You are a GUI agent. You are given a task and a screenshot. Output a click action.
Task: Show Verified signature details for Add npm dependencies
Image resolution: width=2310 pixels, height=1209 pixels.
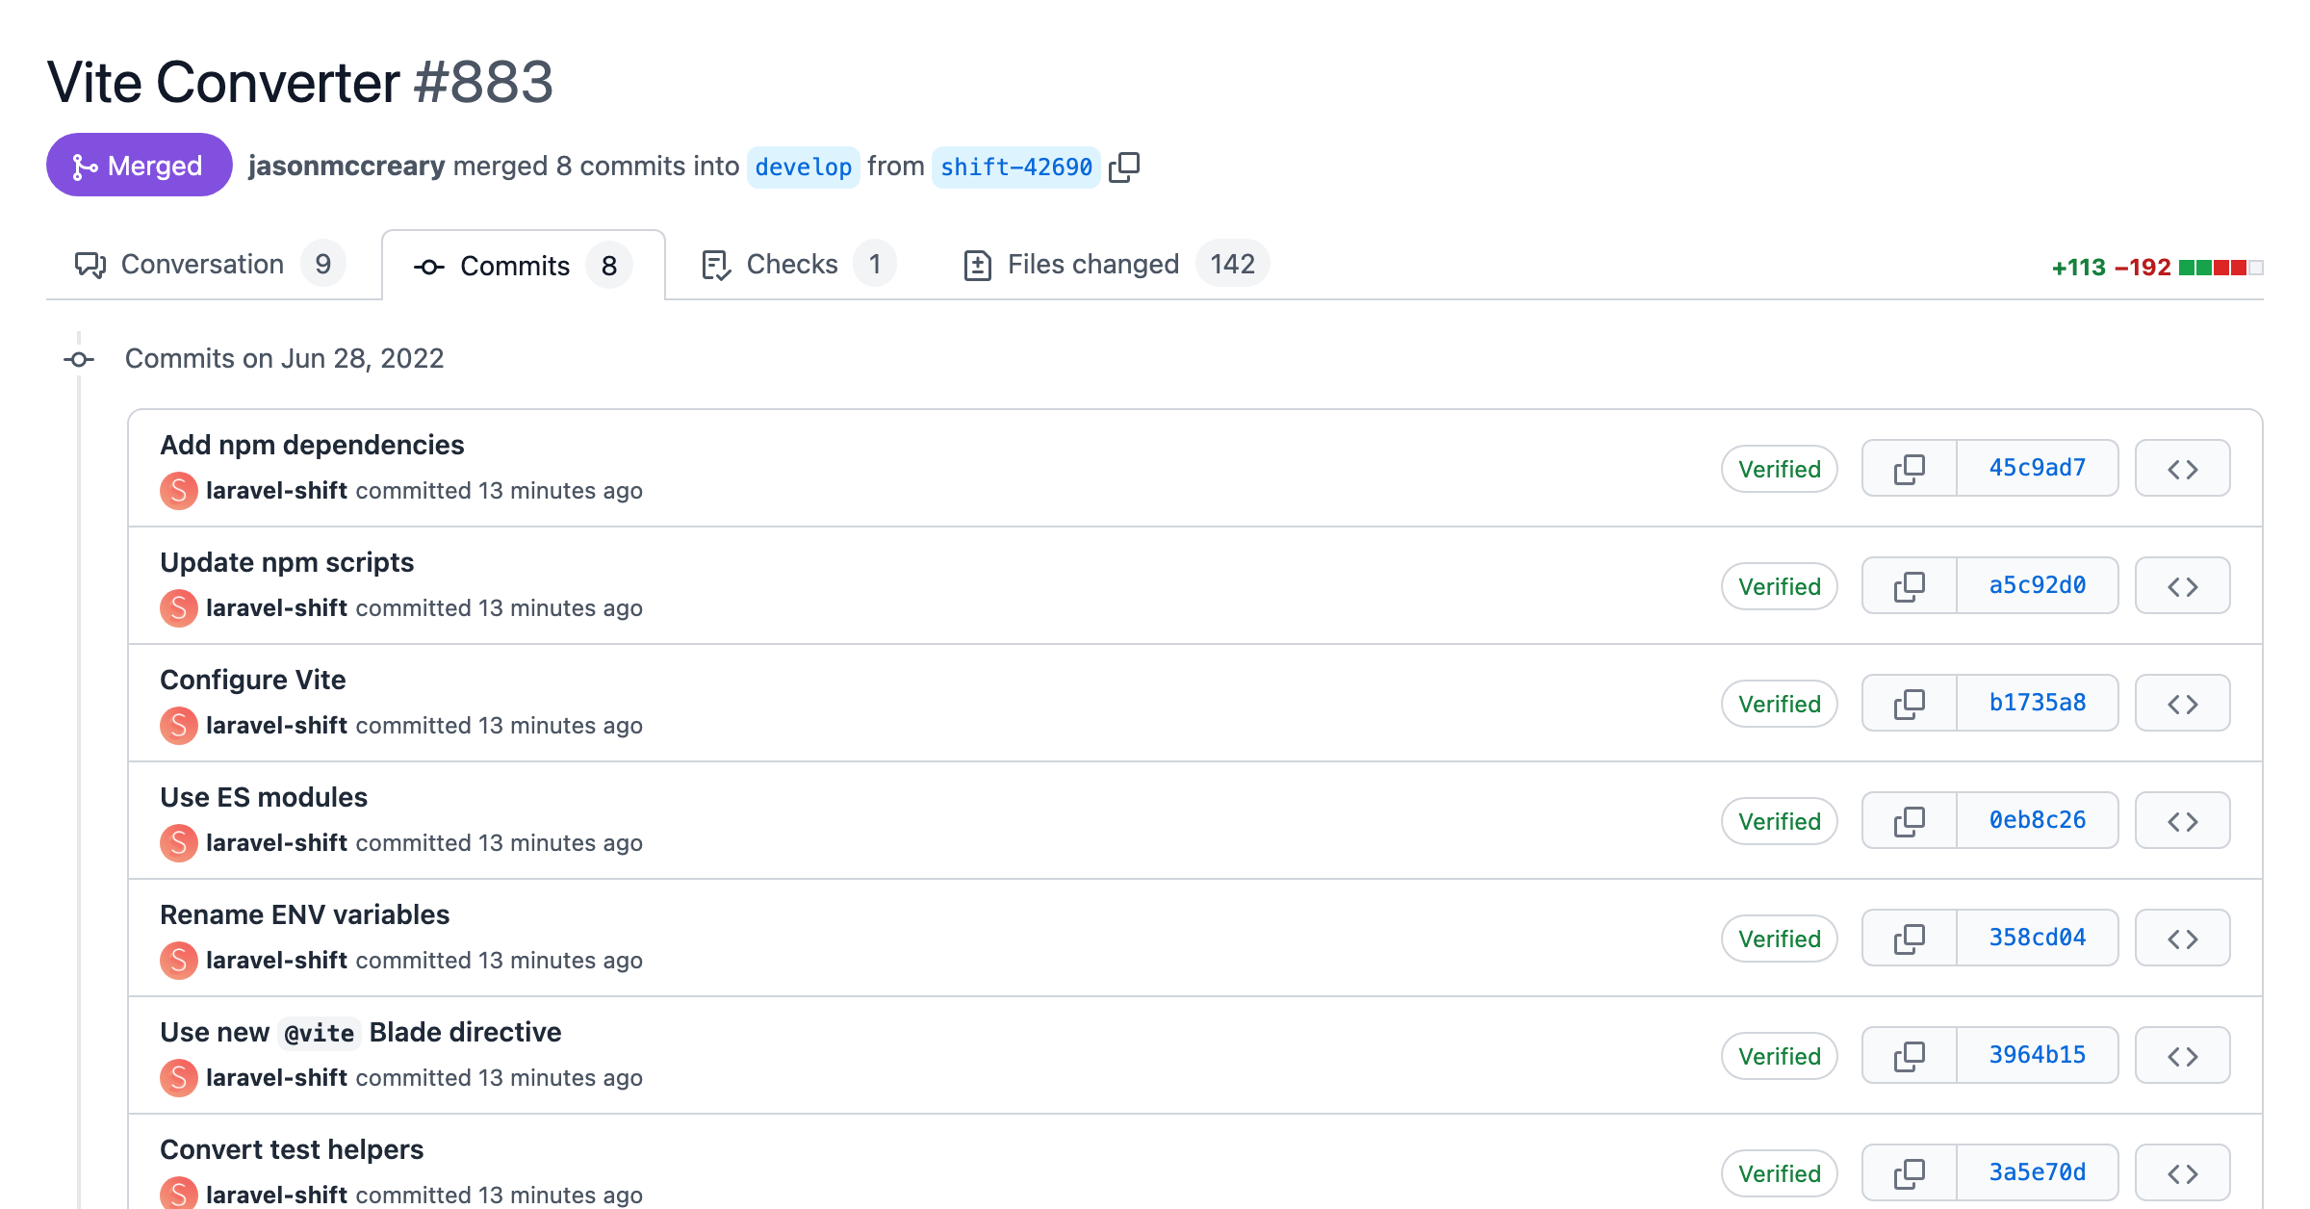coord(1779,469)
